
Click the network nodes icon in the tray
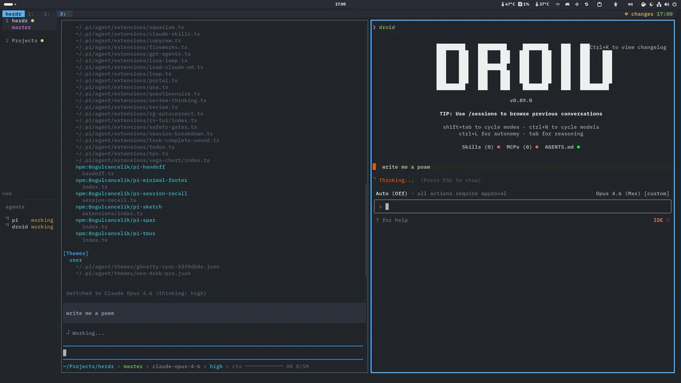click(x=659, y=5)
